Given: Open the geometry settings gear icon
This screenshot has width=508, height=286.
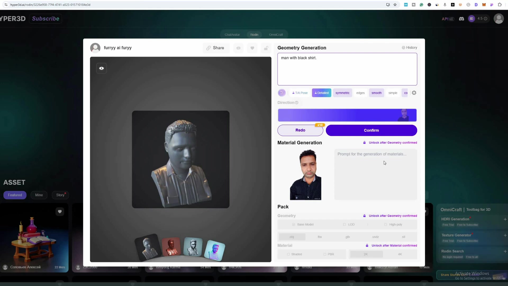Looking at the screenshot, I should 414,93.
